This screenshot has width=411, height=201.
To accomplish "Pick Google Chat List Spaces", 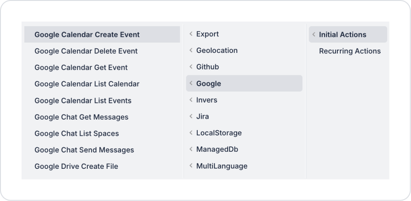I will pyautogui.click(x=102, y=133).
